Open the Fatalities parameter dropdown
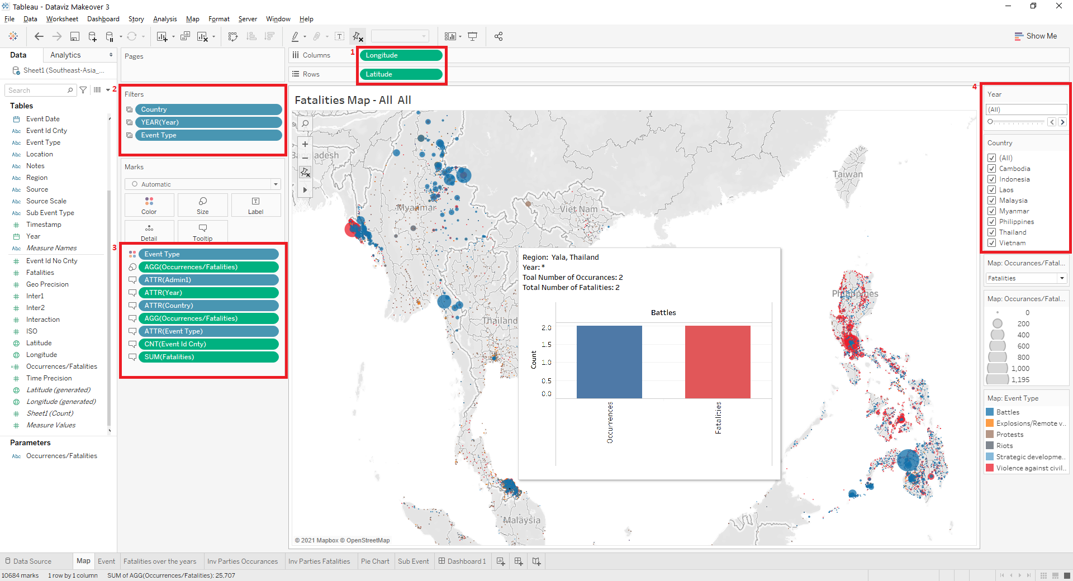1073x581 pixels. coord(1061,278)
